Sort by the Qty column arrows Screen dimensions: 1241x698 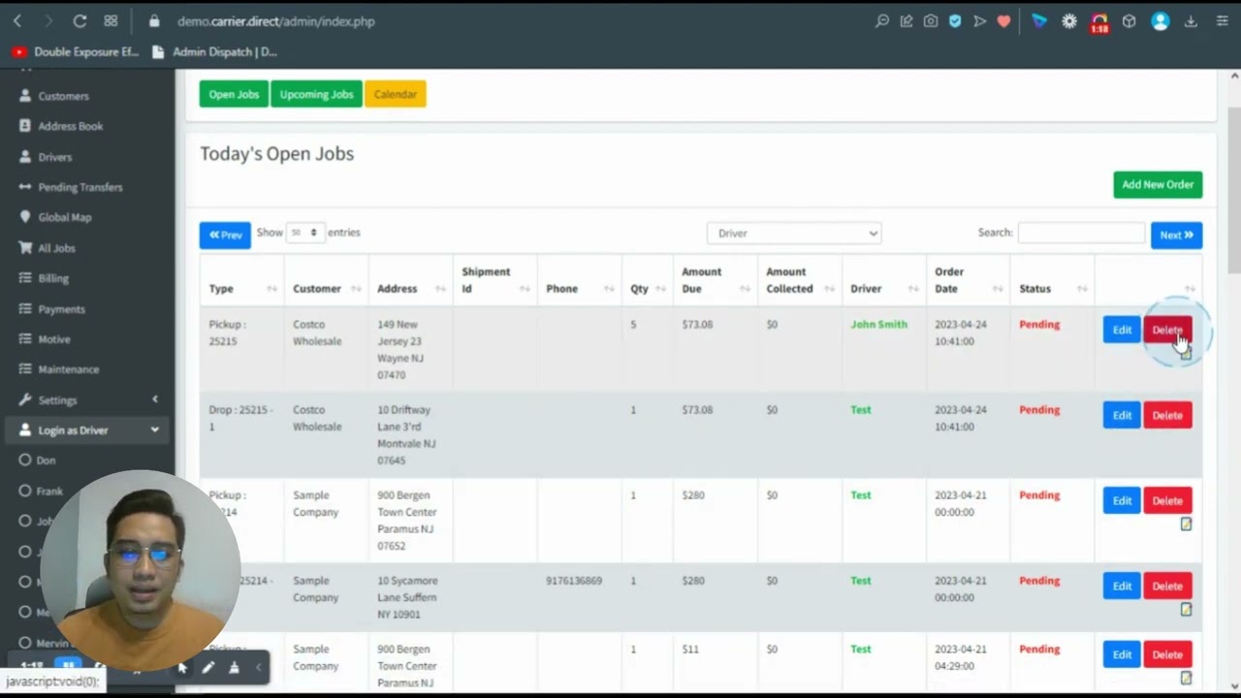pyautogui.click(x=660, y=289)
